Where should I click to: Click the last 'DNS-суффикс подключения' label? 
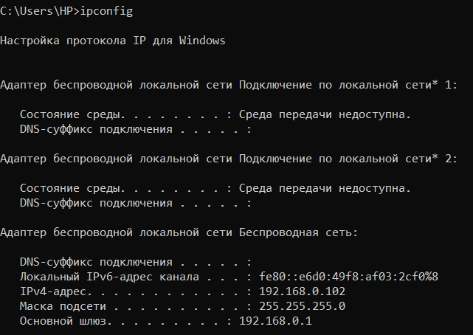96,262
